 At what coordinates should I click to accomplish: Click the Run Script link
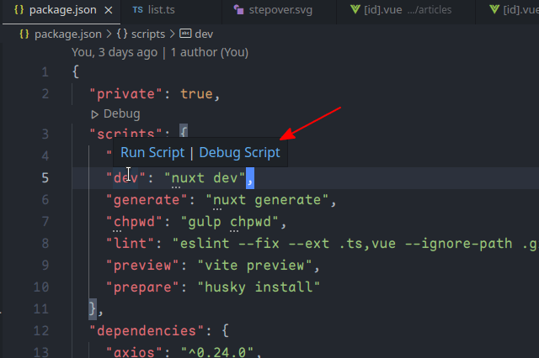(x=152, y=153)
